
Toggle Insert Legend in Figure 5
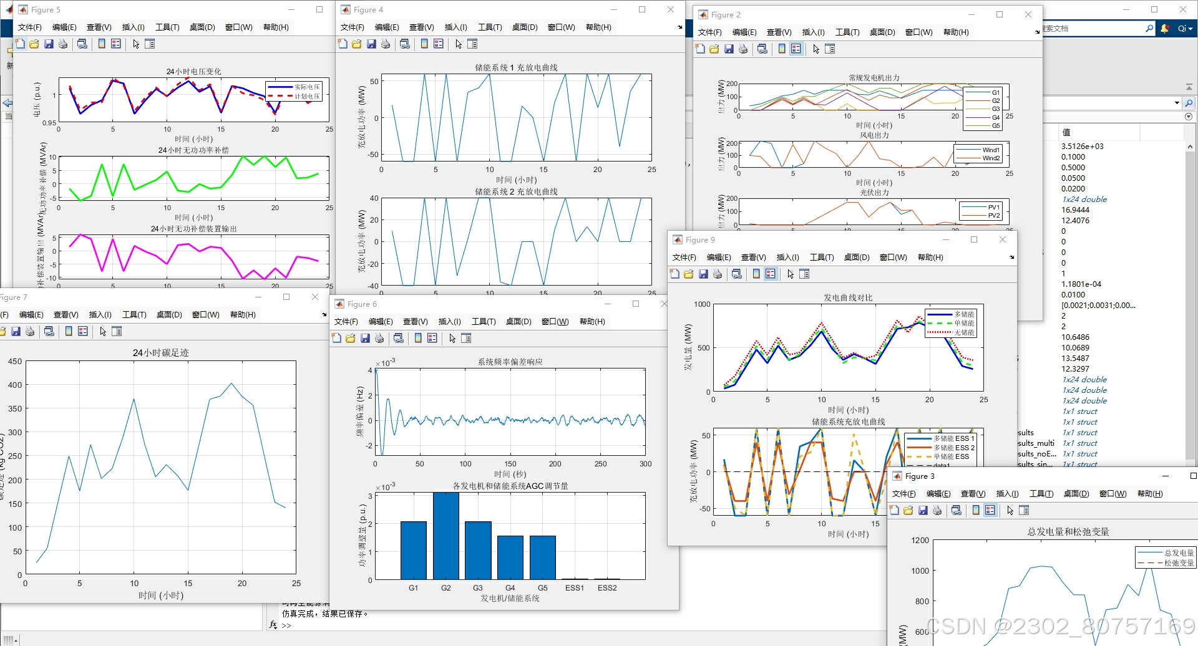point(116,44)
